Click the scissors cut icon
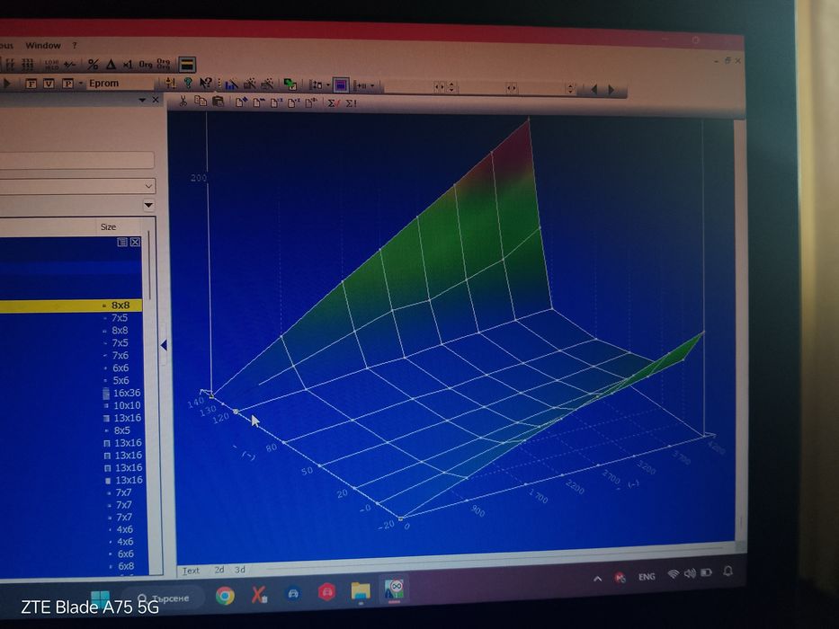 183,101
